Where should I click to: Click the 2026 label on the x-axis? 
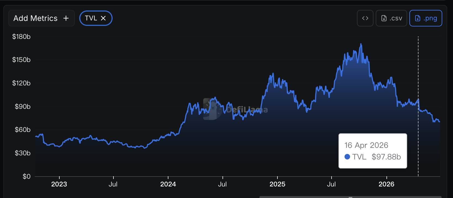coord(386,184)
